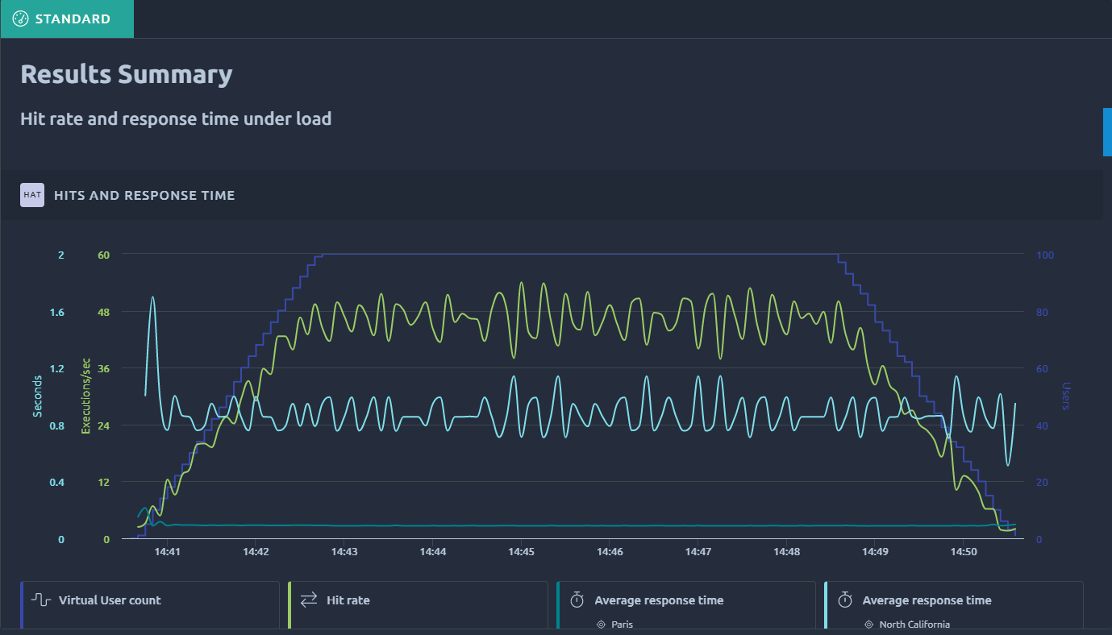
Task: Click the Seconds axis title
Action: point(37,396)
